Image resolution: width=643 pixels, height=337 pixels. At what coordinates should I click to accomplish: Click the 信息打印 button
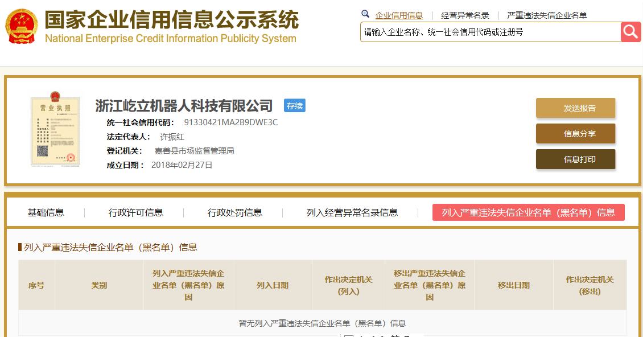coord(575,159)
